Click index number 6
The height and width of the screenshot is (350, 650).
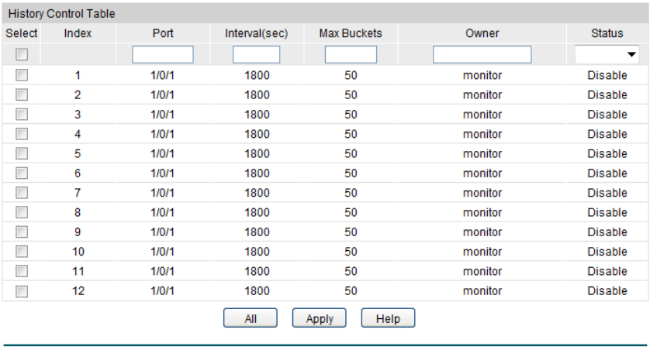[78, 173]
